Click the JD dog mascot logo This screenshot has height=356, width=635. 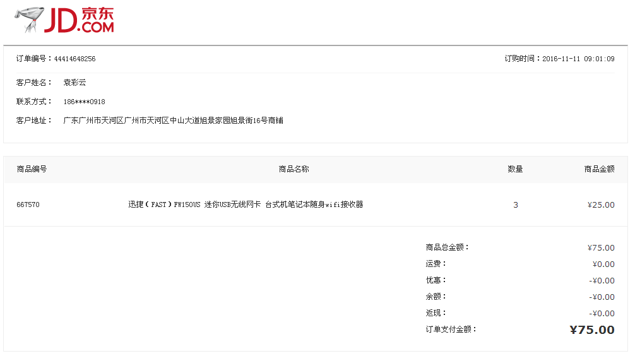click(30, 20)
